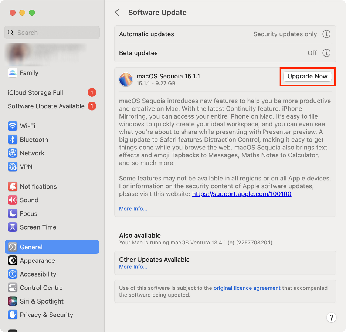The width and height of the screenshot is (346, 332).
Task: Open the help question mark button
Action: pyautogui.click(x=331, y=318)
